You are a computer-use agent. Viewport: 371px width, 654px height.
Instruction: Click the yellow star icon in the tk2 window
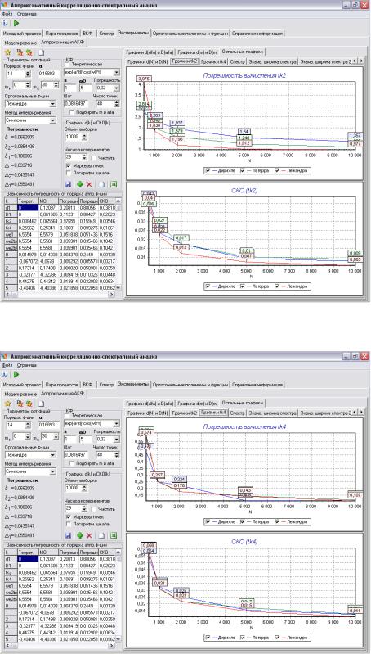click(7, 52)
